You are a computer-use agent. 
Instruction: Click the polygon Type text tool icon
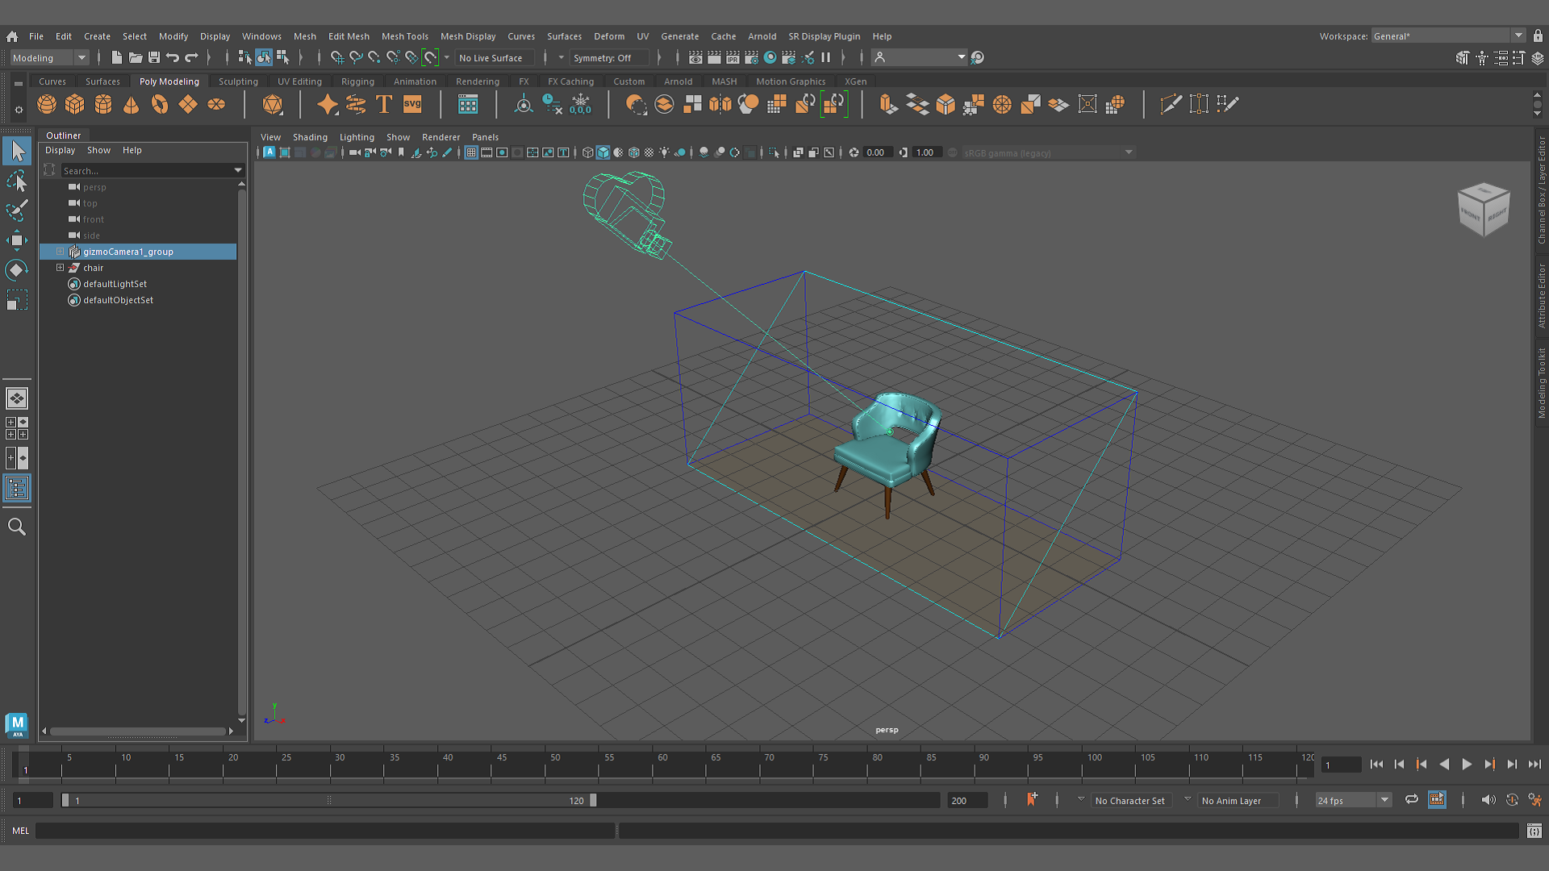click(384, 105)
